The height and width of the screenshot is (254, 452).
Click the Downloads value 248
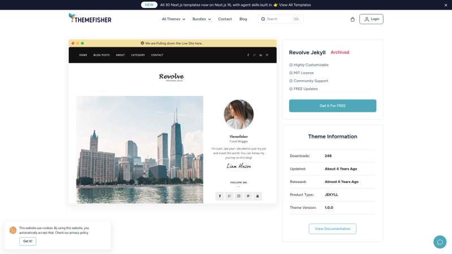click(328, 156)
